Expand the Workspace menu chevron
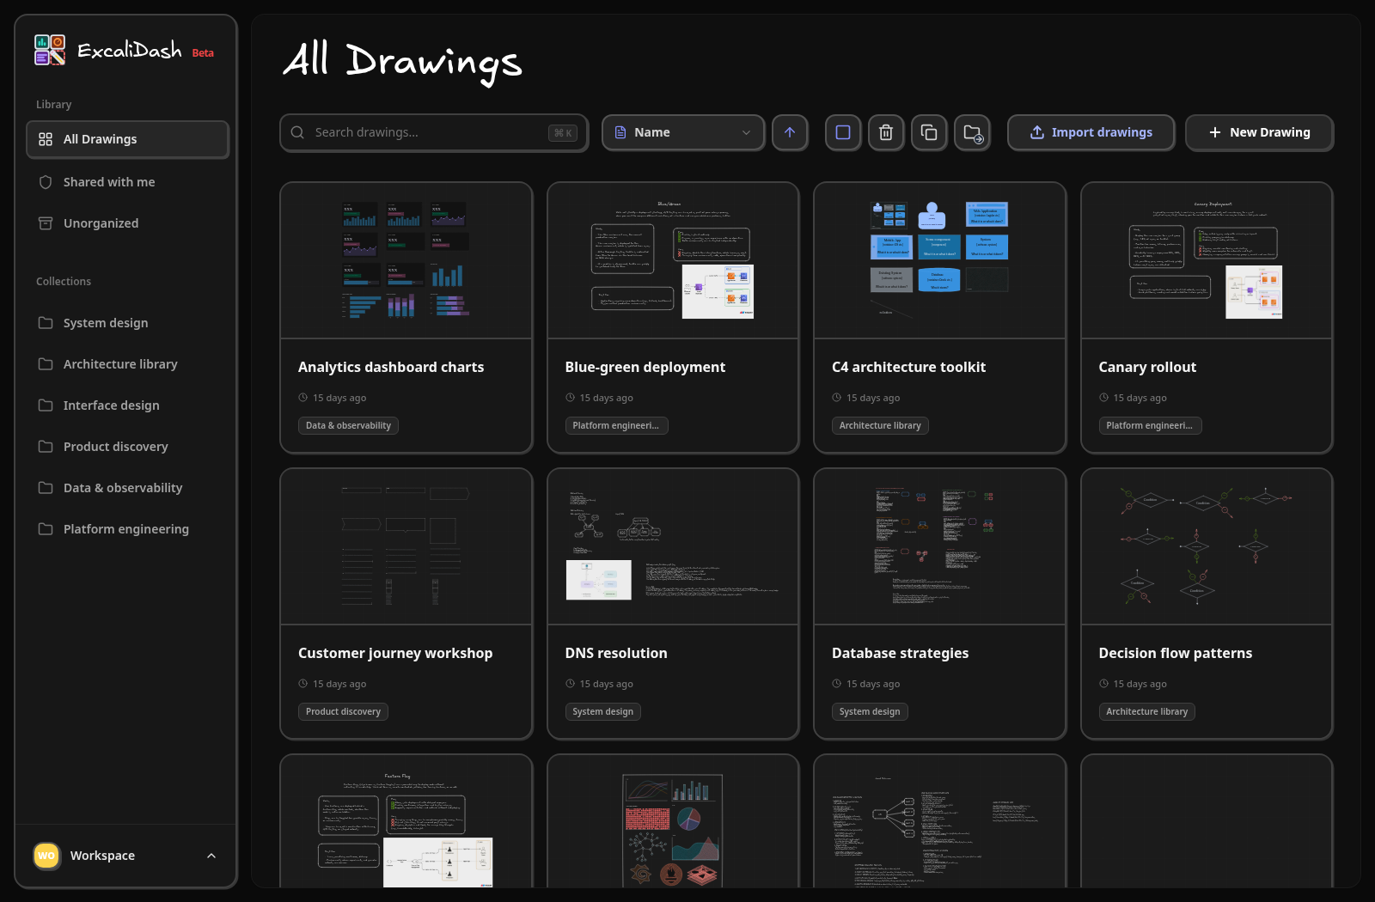The width and height of the screenshot is (1375, 902). click(x=211, y=856)
